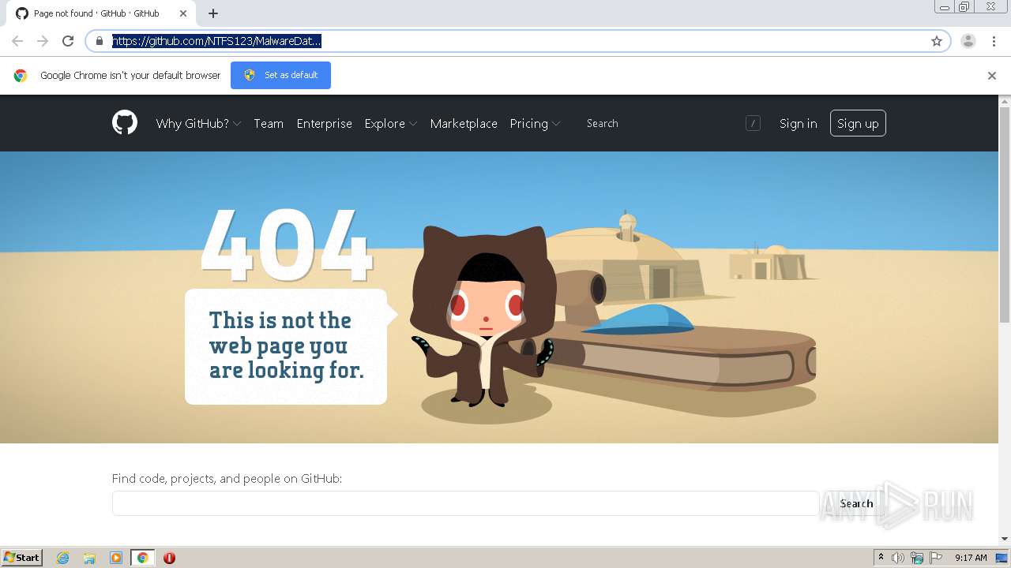Click the slash shortcut key icon in search
This screenshot has height=568, width=1011.
tap(753, 123)
